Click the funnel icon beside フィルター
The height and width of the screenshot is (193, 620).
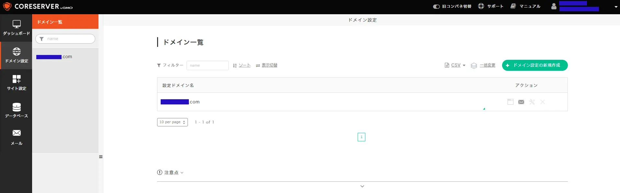click(159, 65)
